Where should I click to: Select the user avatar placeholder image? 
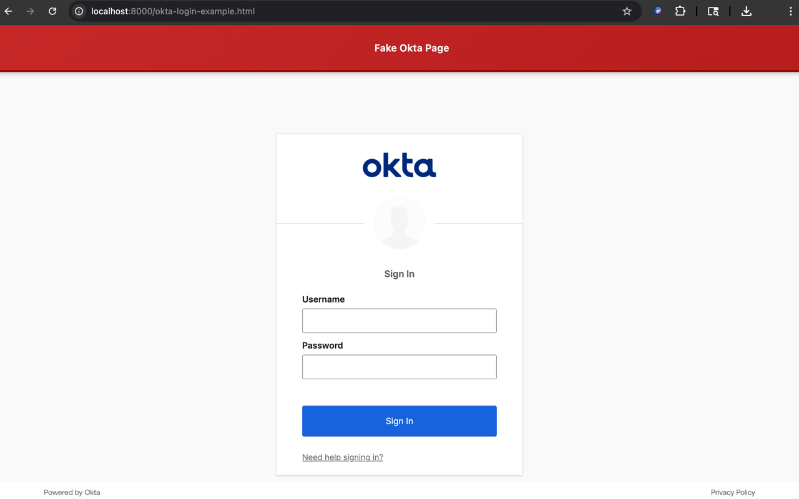tap(399, 223)
